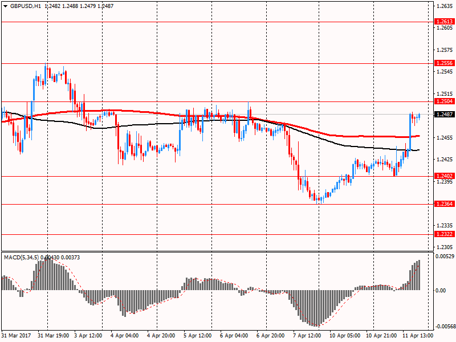Click the 1.2556 red price level label
The image size is (456, 342).
[x=445, y=63]
